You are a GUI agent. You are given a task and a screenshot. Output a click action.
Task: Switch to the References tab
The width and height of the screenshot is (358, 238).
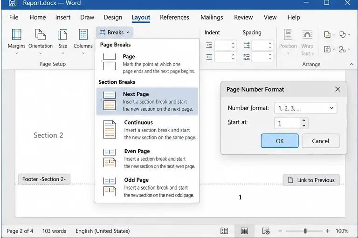(x=174, y=17)
